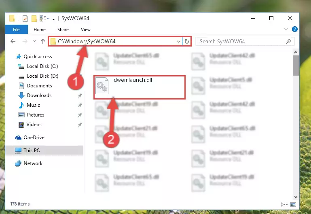Click the Properties checkmark icon in title bar
The height and width of the screenshot is (214, 311).
[25, 19]
